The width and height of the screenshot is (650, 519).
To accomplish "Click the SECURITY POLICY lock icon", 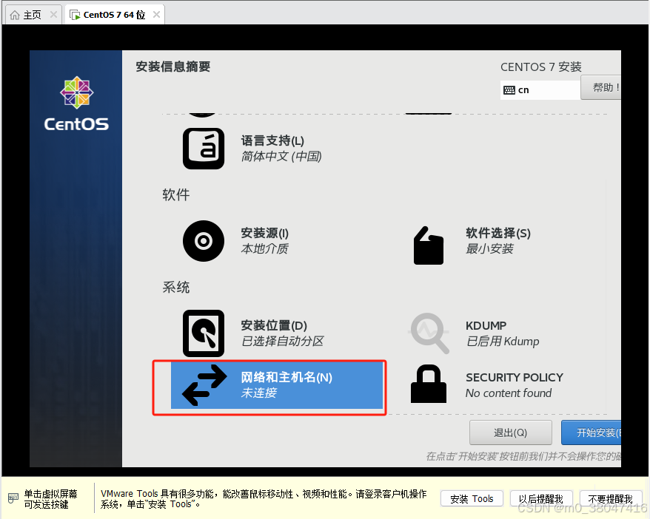I will [x=429, y=384].
